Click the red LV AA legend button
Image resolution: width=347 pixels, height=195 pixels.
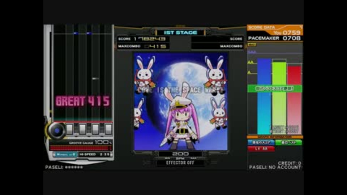click(x=261, y=149)
